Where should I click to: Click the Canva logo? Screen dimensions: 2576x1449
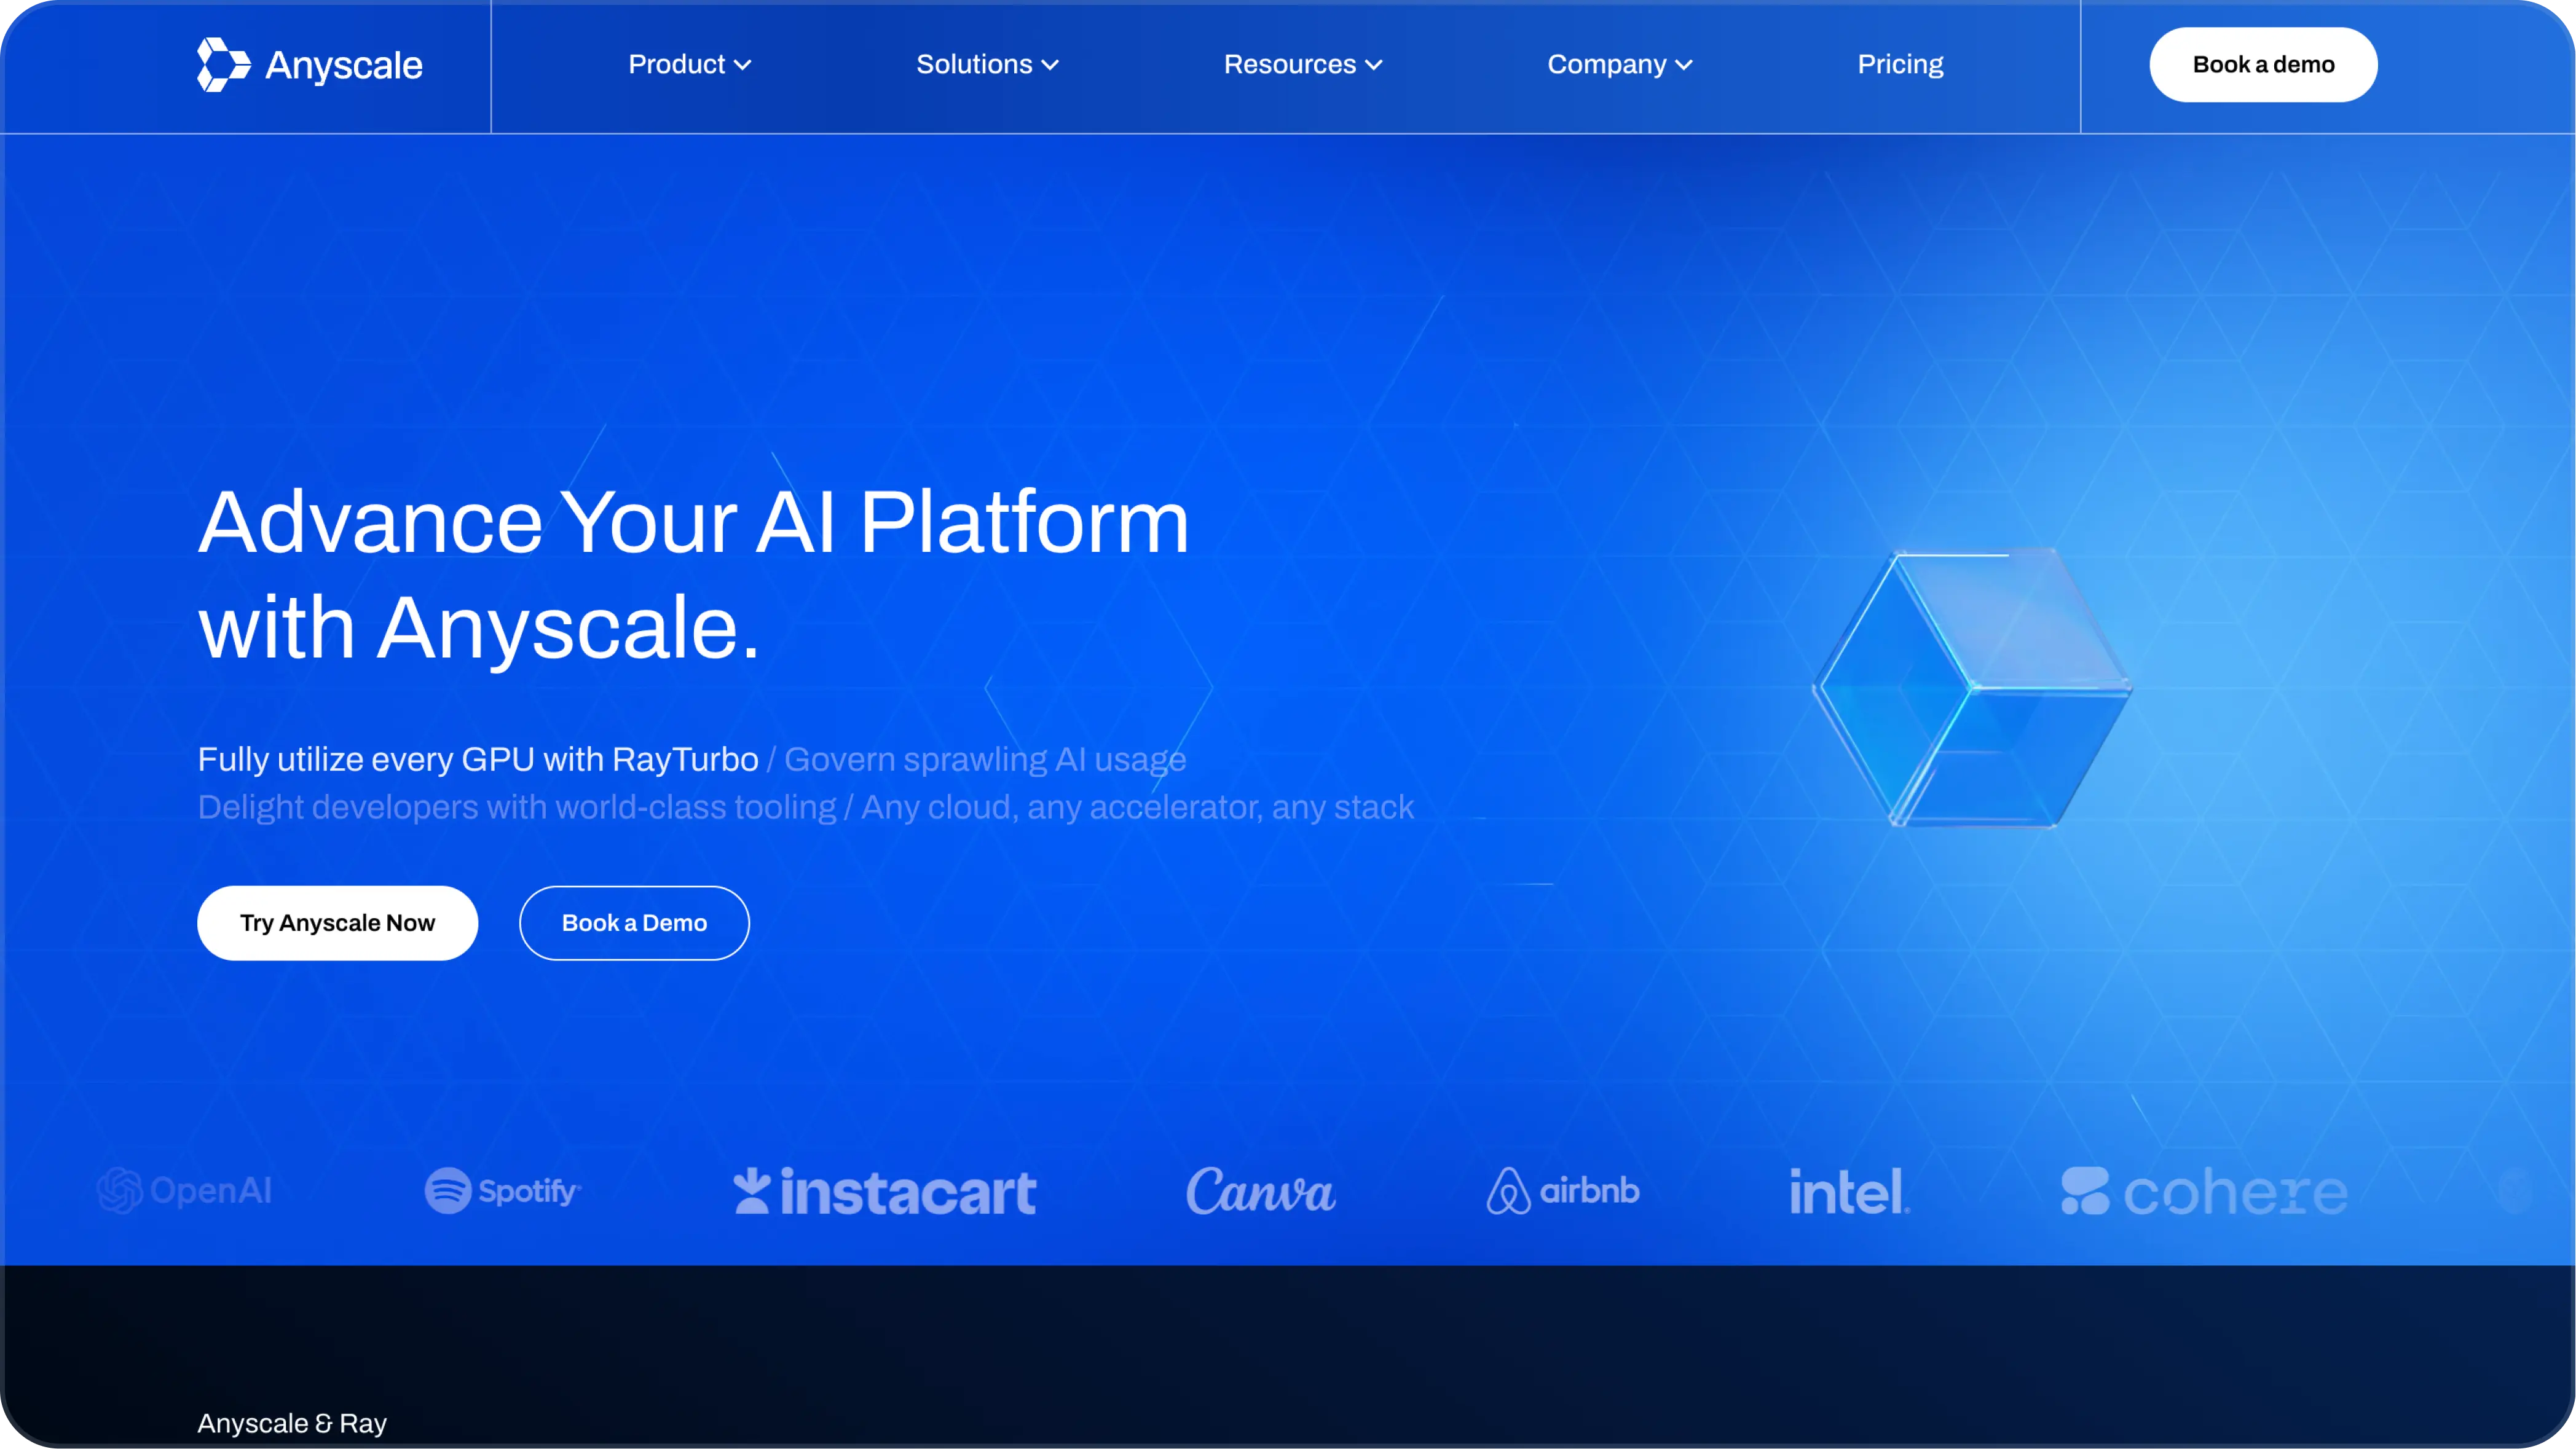pos(1260,1191)
